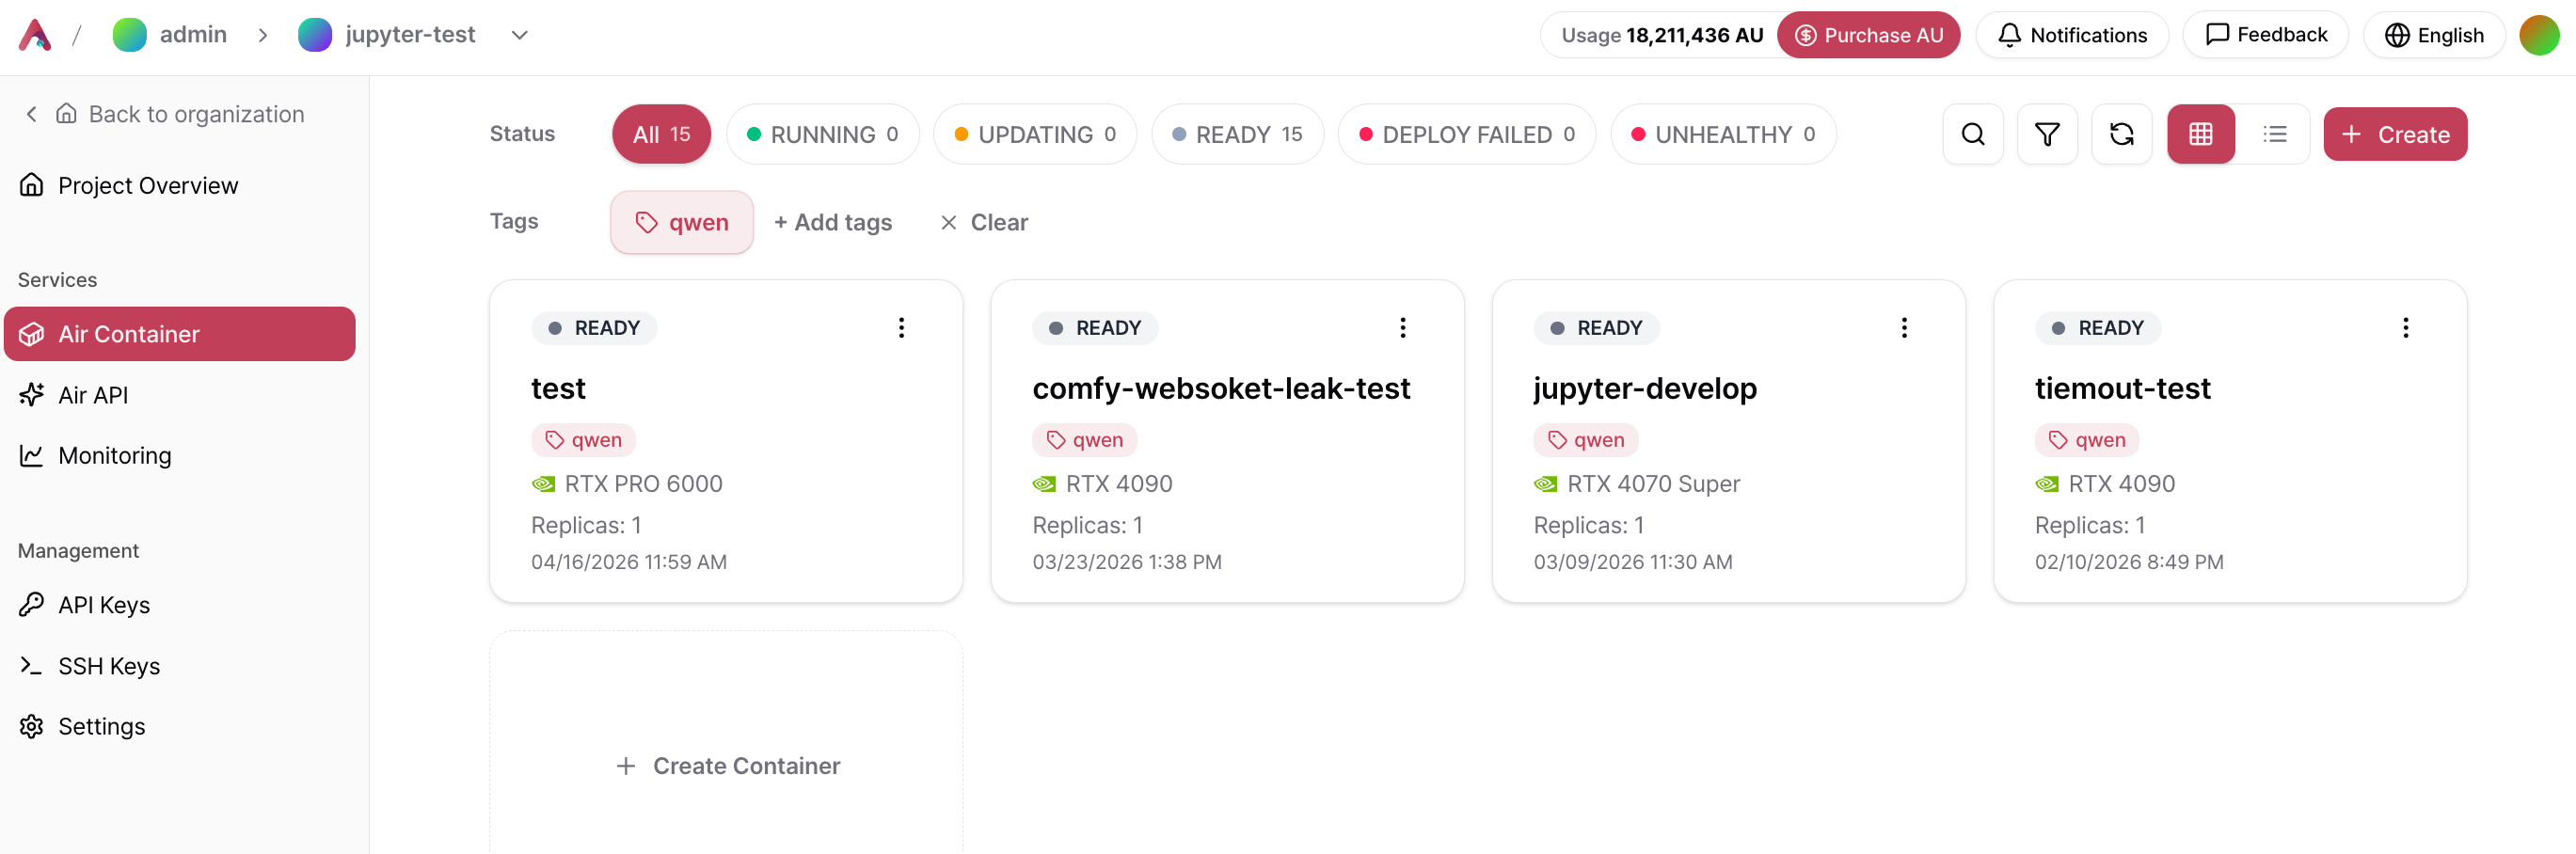Image resolution: width=2576 pixels, height=854 pixels.
Task: Click the qwen tag on tiemout-test card
Action: pyautogui.click(x=2087, y=440)
